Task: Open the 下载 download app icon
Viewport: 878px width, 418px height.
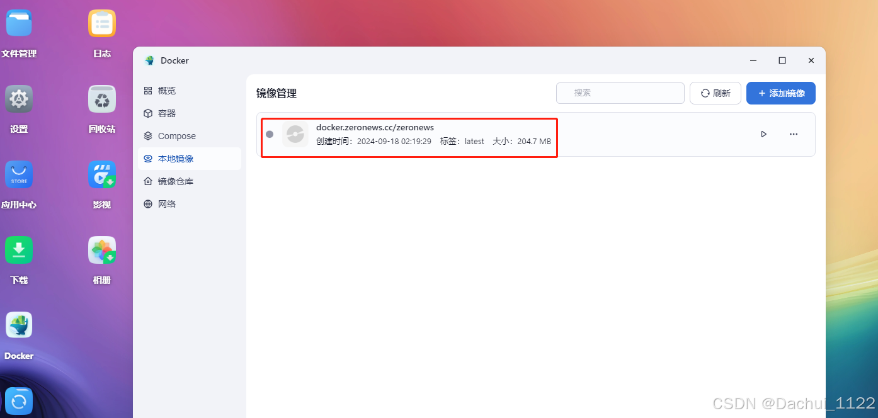Action: tap(19, 250)
